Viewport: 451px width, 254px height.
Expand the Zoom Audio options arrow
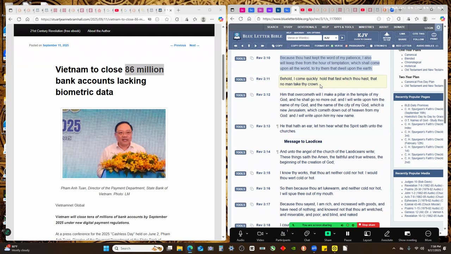[247, 234]
